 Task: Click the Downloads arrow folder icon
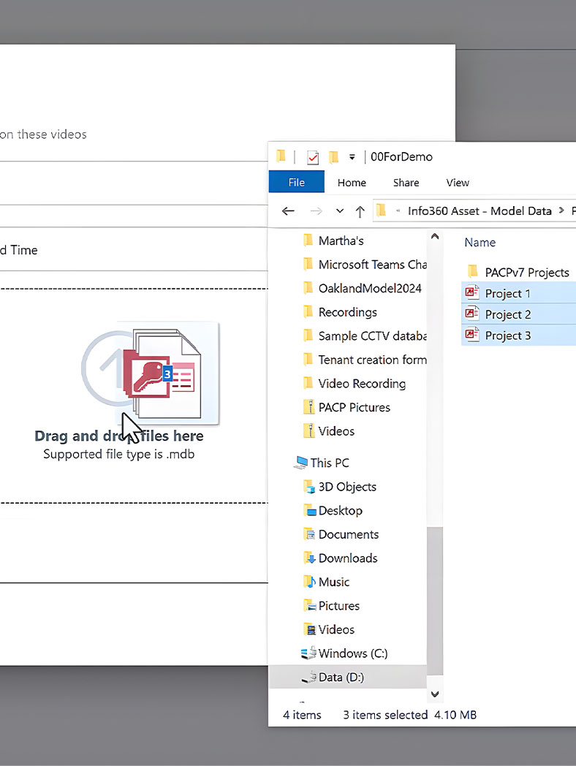pos(309,558)
